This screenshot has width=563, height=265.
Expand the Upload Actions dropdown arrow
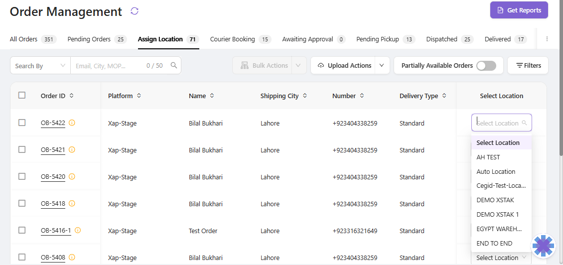382,65
